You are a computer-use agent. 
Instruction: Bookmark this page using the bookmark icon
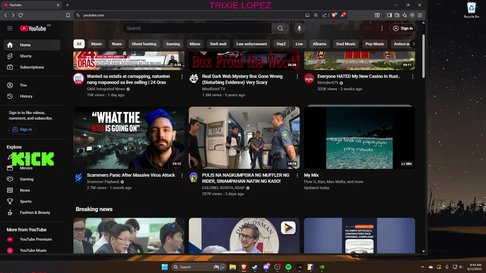(x=68, y=15)
